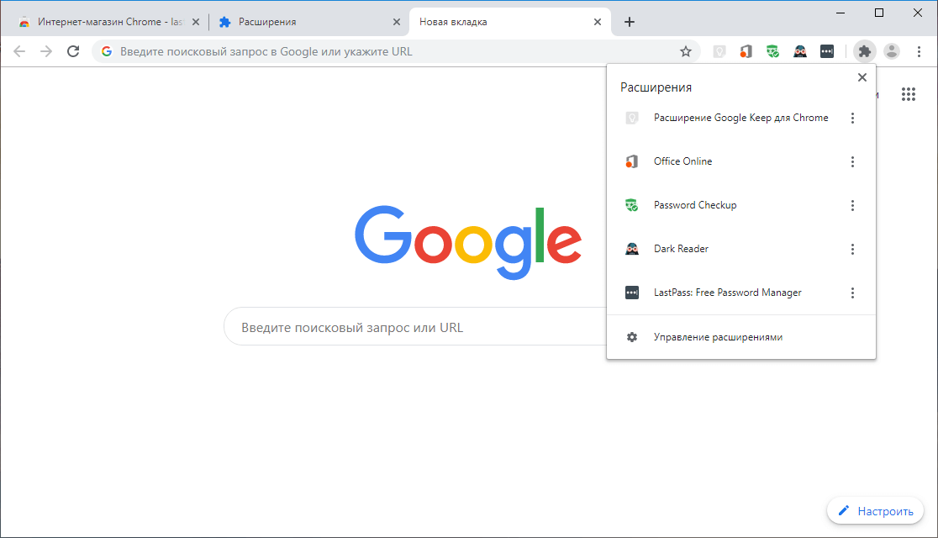Open more options for Google Keep extension
938x538 pixels.
pos(852,118)
